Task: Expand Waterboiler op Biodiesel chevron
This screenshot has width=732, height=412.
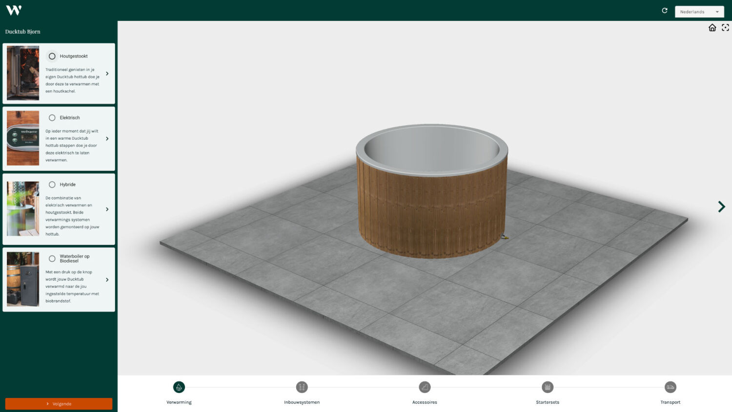Action: 107,280
